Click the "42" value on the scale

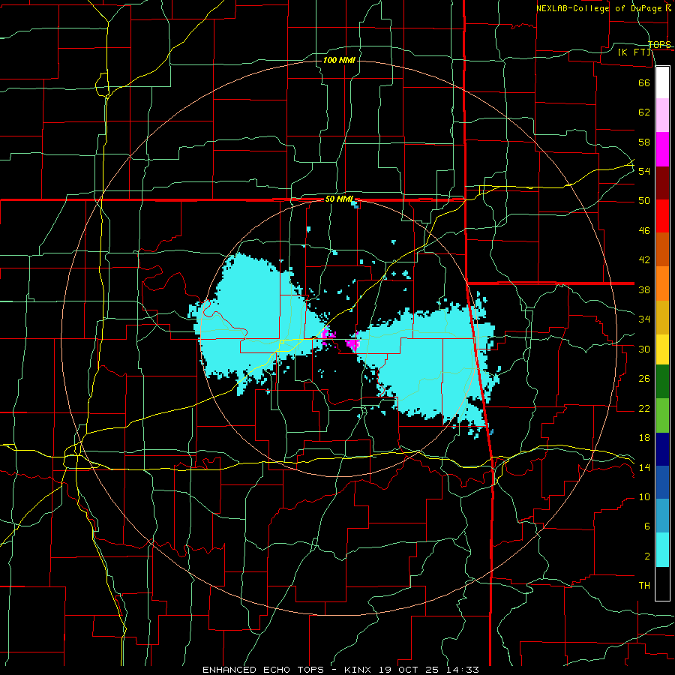644,260
